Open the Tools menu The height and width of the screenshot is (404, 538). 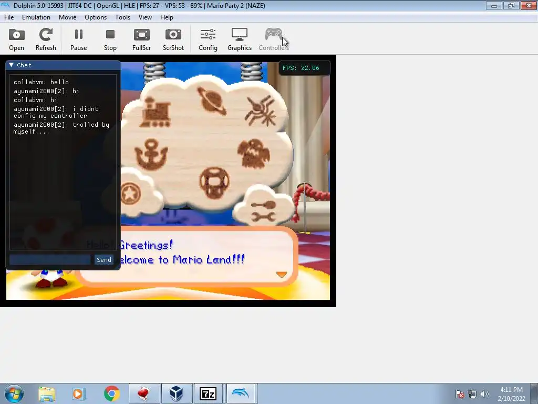pyautogui.click(x=122, y=17)
